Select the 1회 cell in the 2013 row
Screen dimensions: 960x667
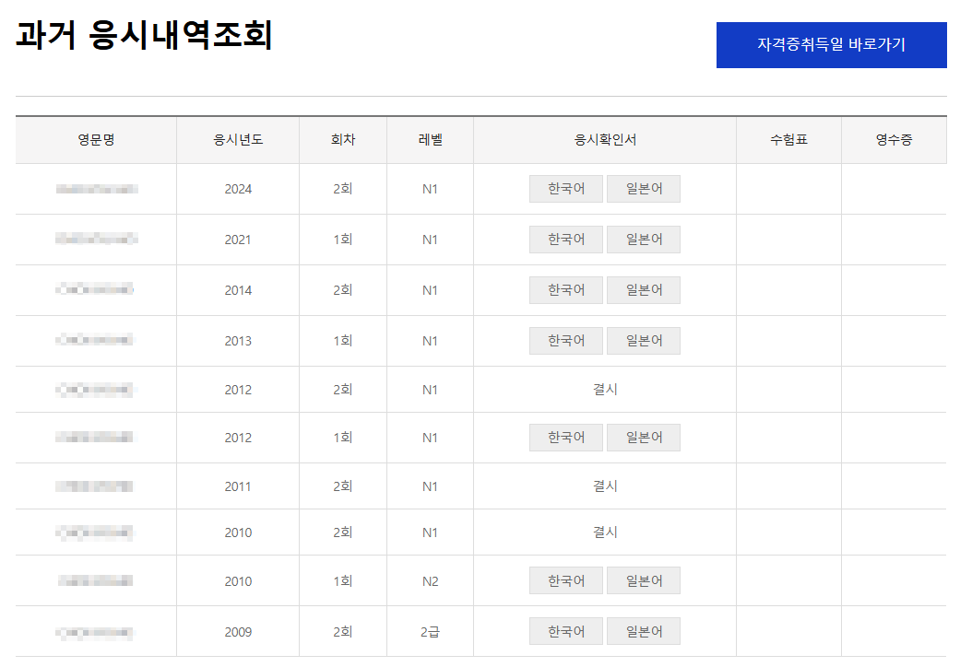[x=343, y=341]
